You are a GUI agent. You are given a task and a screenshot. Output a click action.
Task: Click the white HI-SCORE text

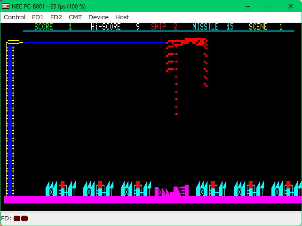tap(106, 27)
